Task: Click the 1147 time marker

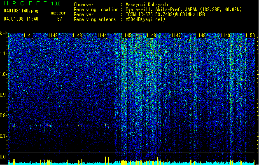Action: point(176,35)
